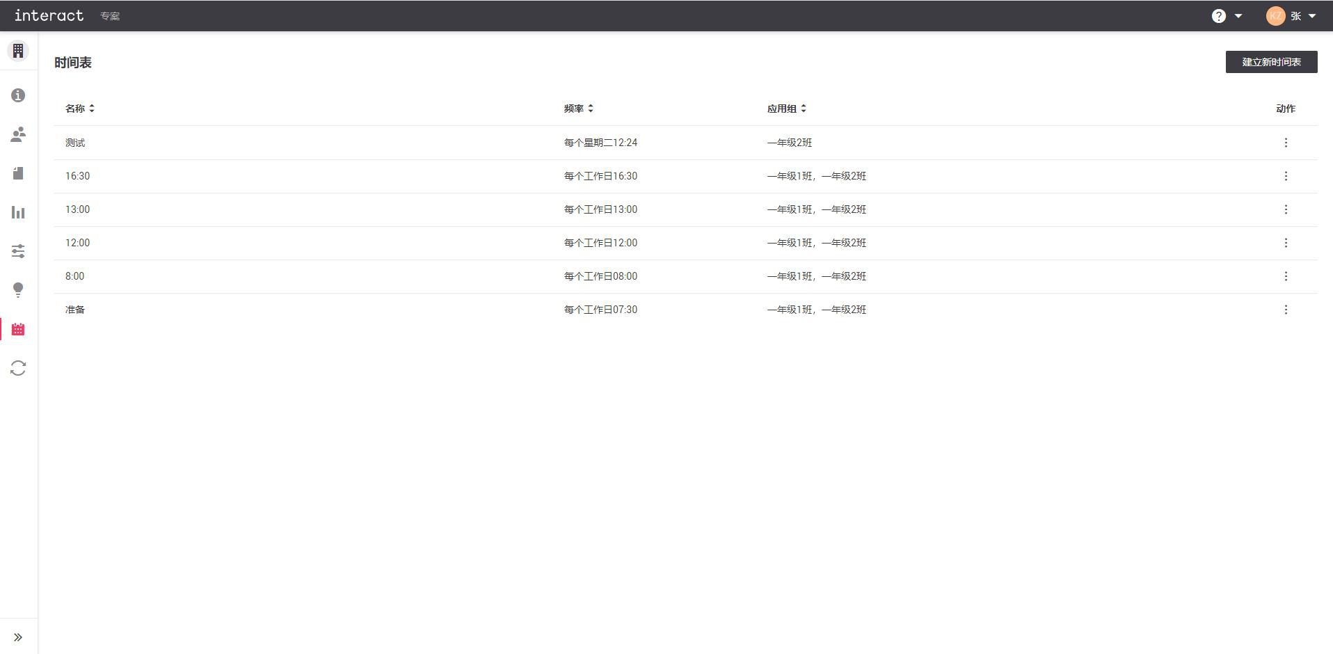Click the help question mark icon
The height and width of the screenshot is (654, 1333).
pos(1218,16)
